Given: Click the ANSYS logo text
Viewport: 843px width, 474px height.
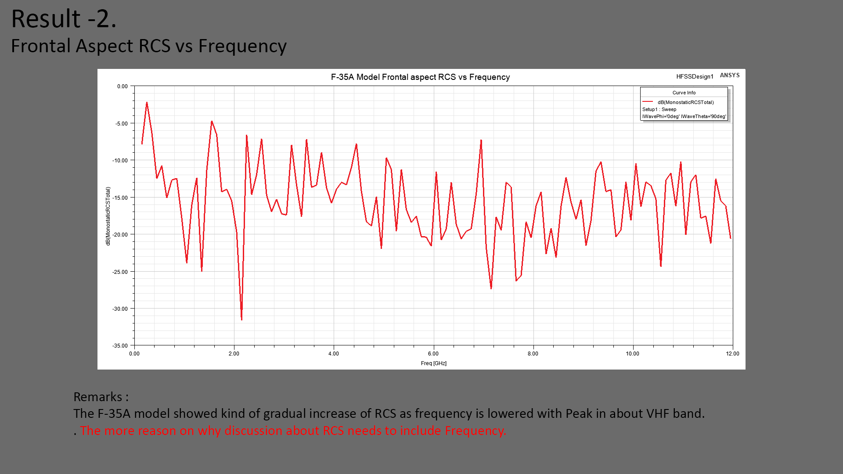Looking at the screenshot, I should click(x=730, y=75).
